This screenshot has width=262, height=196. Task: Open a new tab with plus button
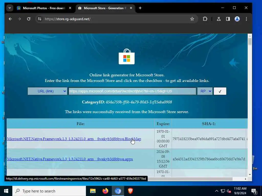pyautogui.click(x=140, y=8)
